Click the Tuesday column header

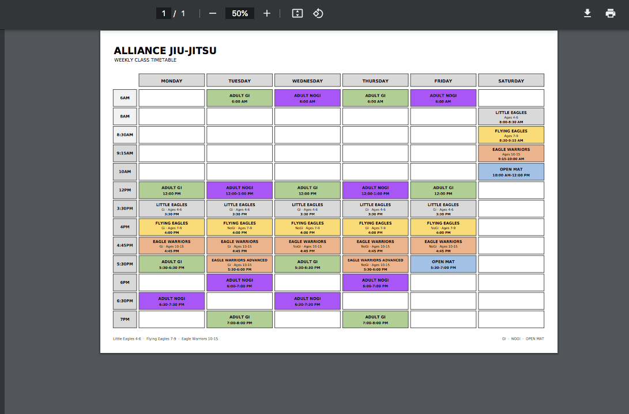[x=239, y=80]
